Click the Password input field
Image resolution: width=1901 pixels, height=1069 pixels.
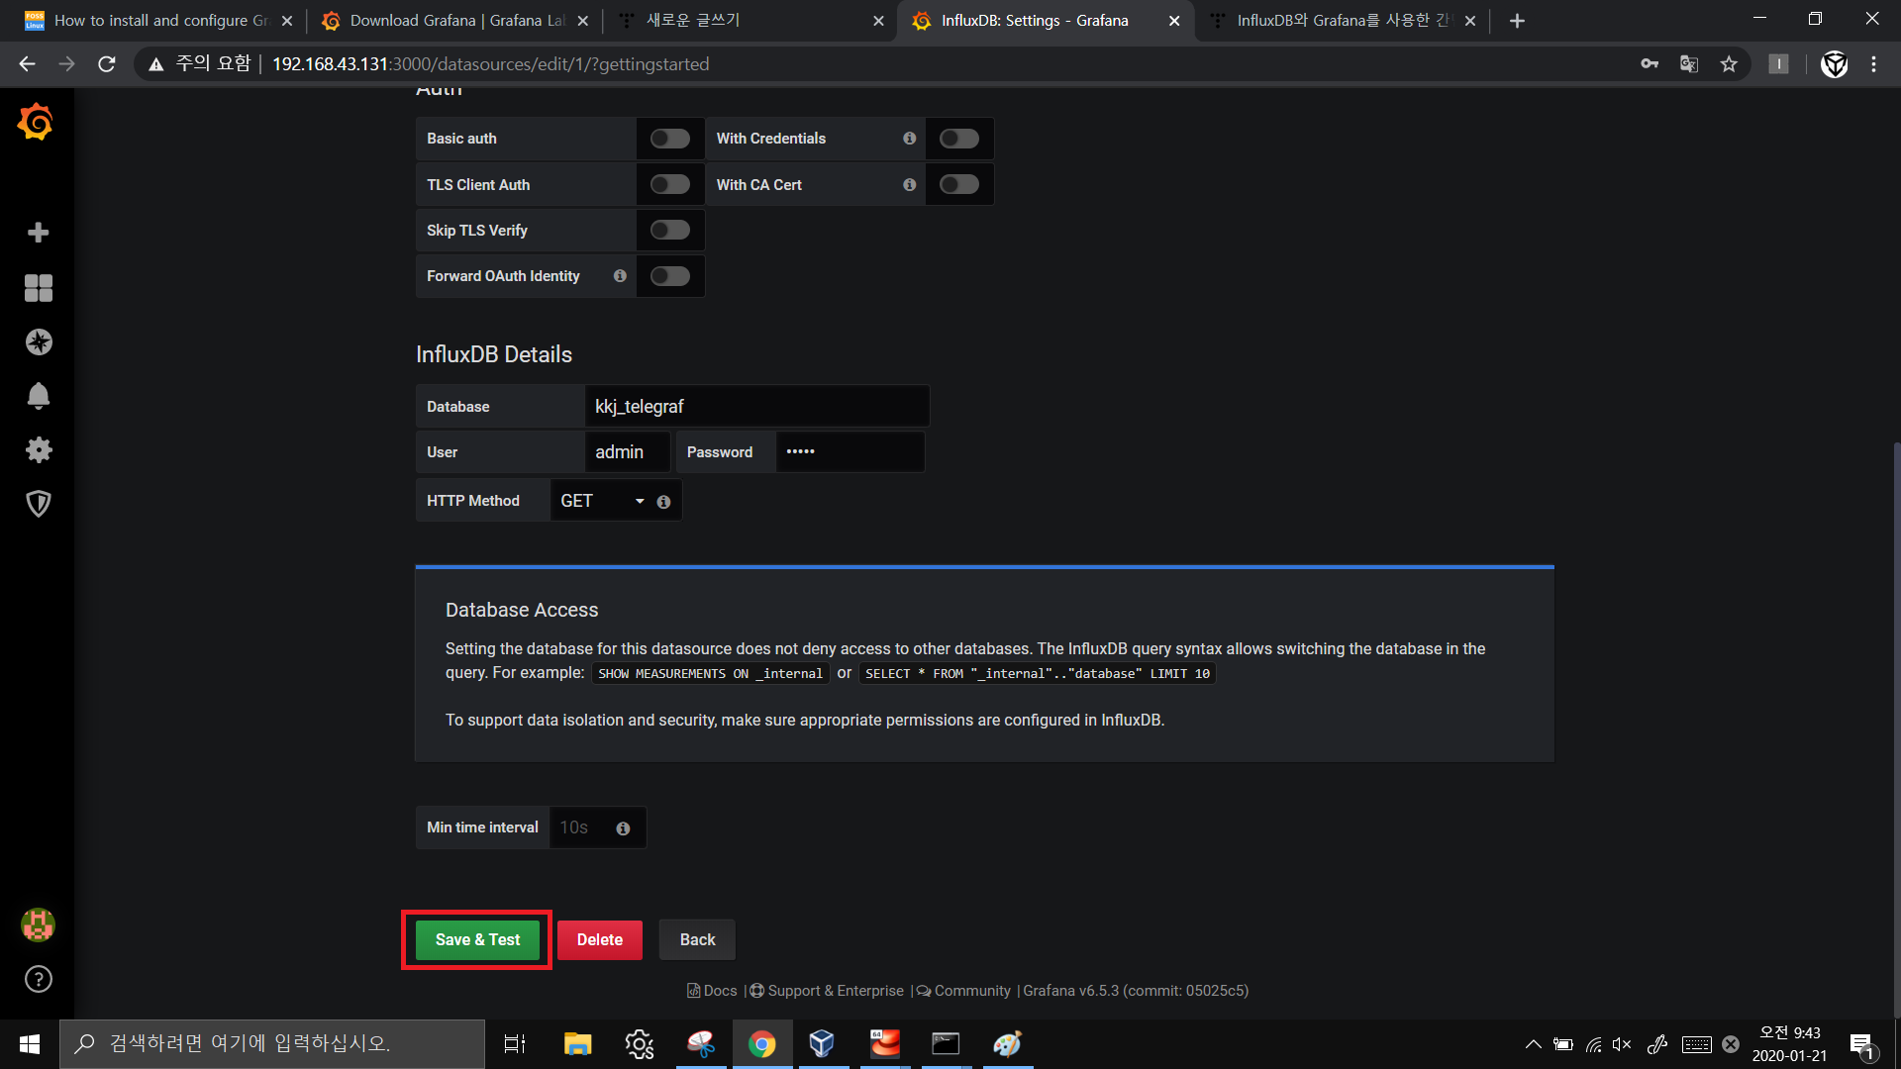(x=850, y=452)
